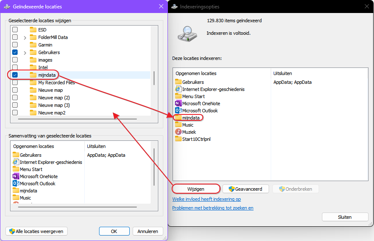374x241 pixels.
Task: Open Geavanceerd advanced settings
Action: (x=245, y=189)
